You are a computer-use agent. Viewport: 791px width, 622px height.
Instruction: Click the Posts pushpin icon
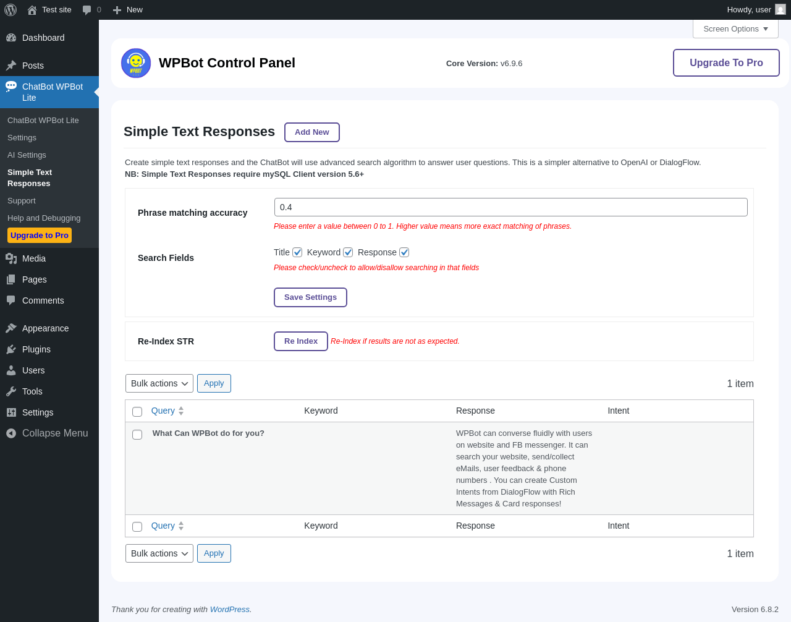point(11,66)
